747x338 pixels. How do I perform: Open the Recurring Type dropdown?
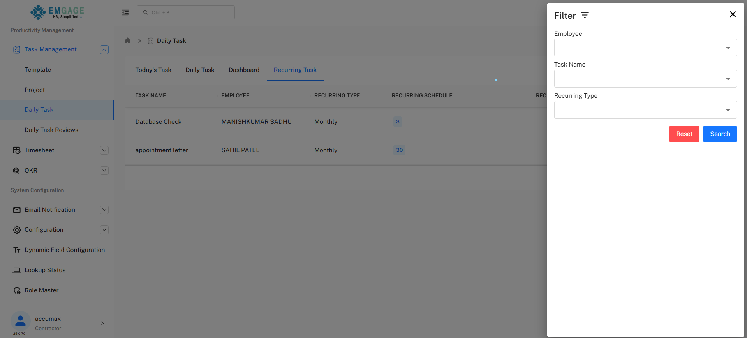pos(645,110)
